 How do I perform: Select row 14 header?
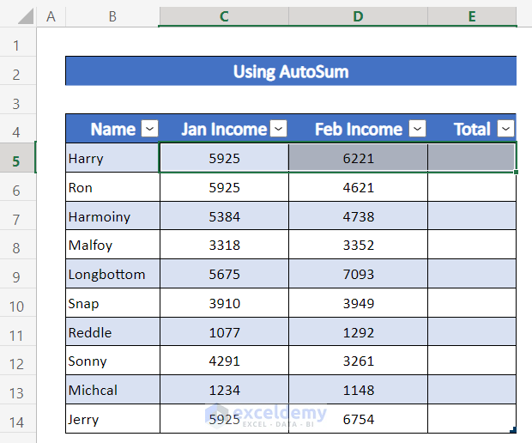click(x=17, y=420)
